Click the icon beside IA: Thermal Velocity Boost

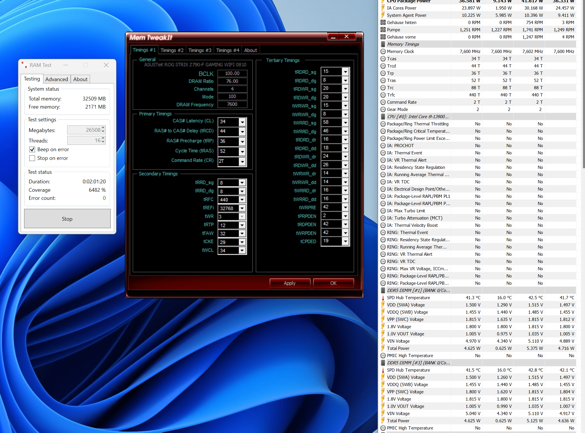pos(383,225)
